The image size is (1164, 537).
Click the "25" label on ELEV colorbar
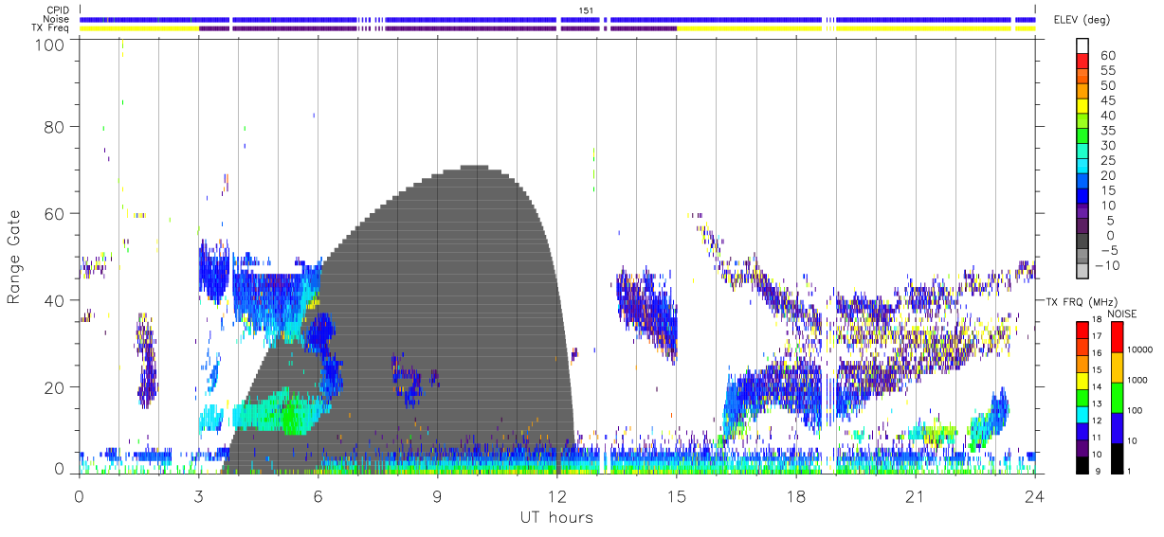(1106, 160)
